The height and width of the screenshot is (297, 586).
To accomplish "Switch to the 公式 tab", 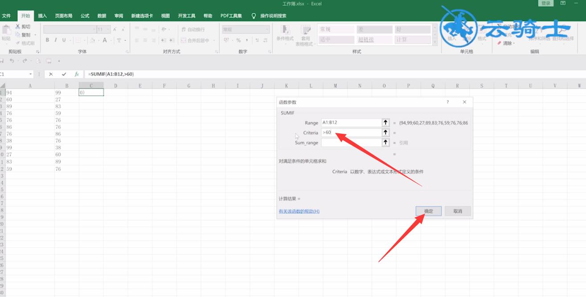I will 85,16.
